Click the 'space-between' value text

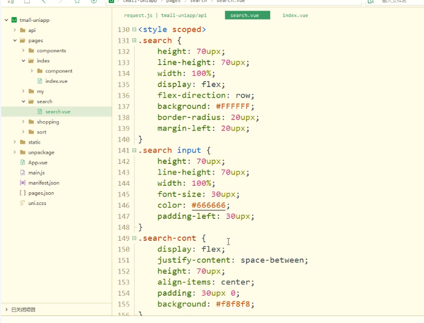pos(272,261)
